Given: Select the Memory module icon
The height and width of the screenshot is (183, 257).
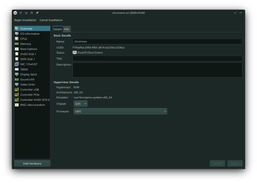Looking at the screenshot, I should (17, 44).
